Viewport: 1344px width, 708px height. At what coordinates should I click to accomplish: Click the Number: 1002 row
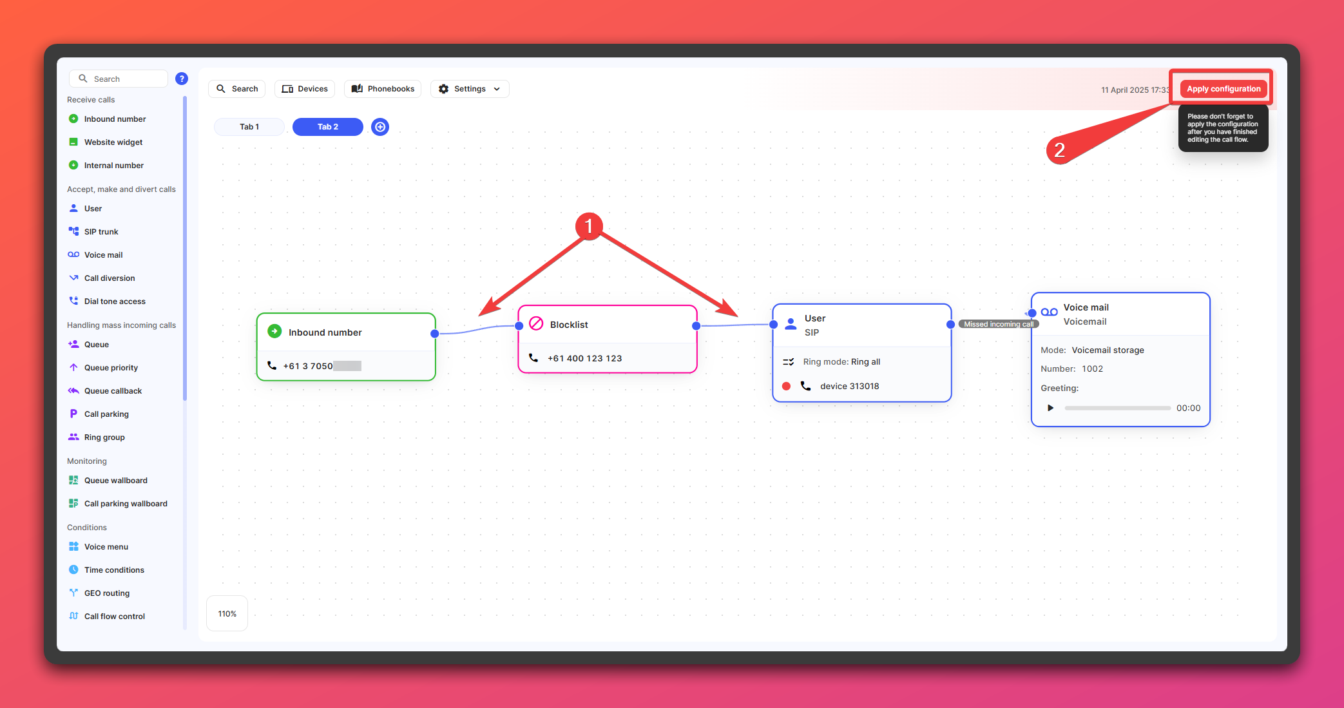(x=1072, y=368)
